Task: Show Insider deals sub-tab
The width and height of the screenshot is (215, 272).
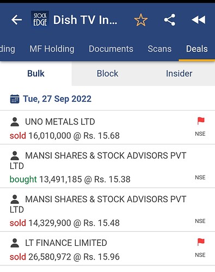Action: (179, 74)
